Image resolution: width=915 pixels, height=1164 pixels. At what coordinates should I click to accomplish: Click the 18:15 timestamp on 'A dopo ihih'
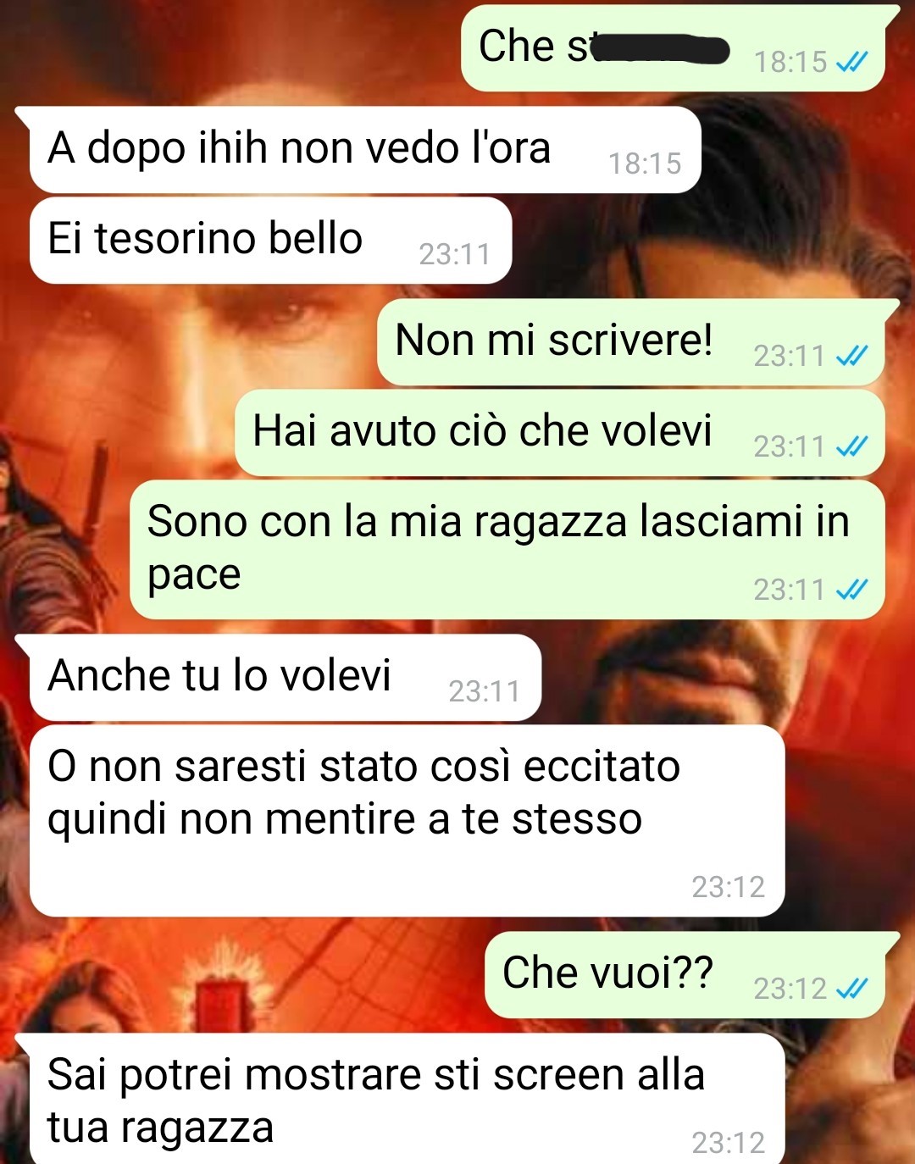click(x=645, y=164)
